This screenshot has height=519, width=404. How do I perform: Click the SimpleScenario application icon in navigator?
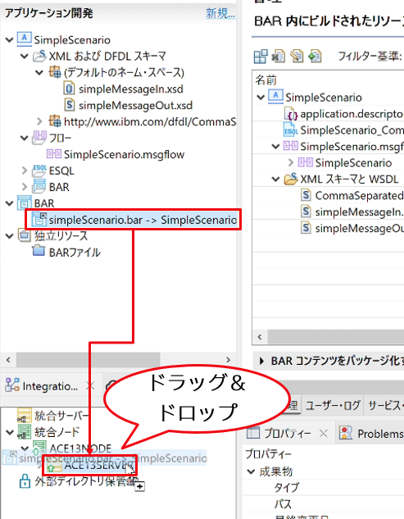[24, 39]
